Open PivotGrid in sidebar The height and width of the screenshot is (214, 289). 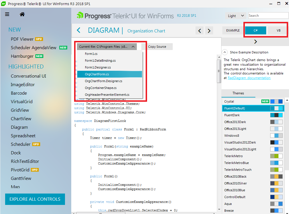tap(20, 170)
